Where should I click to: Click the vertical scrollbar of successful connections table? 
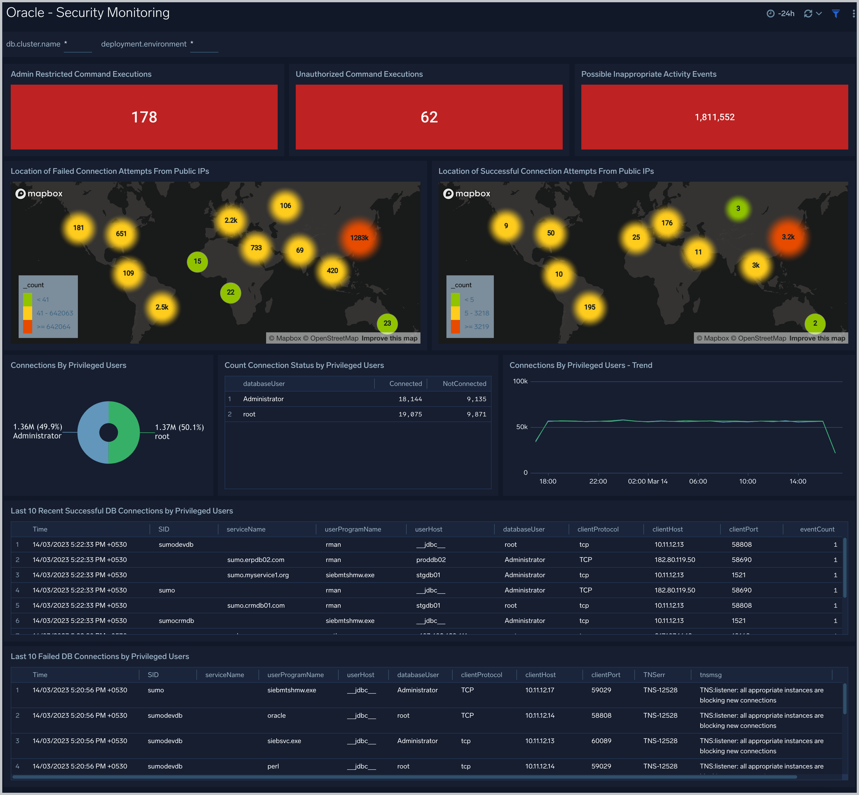[x=844, y=568]
